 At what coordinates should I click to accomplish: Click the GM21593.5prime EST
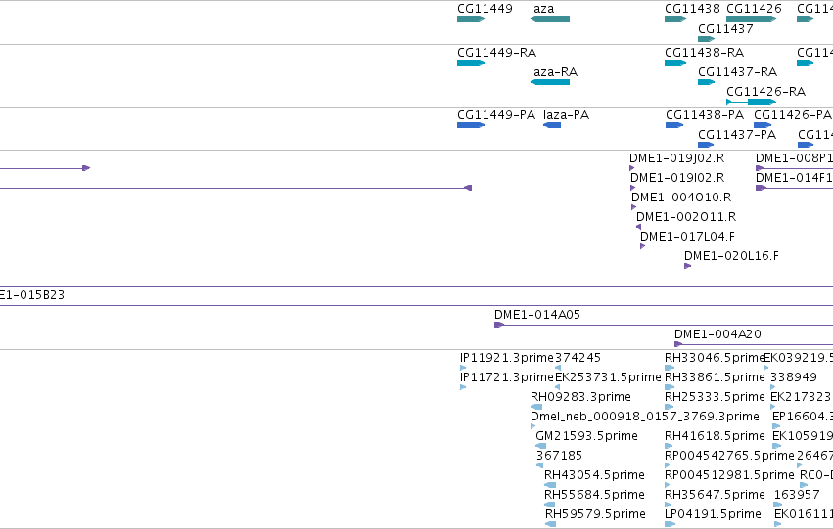pyautogui.click(x=540, y=446)
